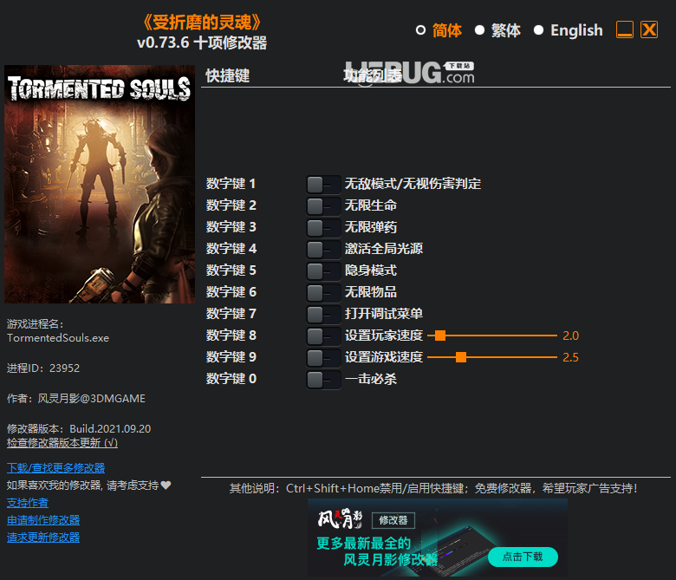Click 无限弹药 option label
The width and height of the screenshot is (676, 580).
[370, 227]
